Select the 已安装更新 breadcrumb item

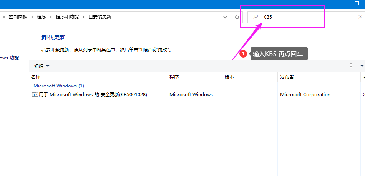tap(100, 17)
